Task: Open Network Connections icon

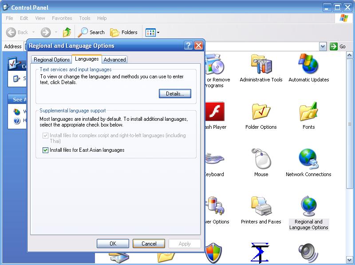Action: click(x=308, y=160)
